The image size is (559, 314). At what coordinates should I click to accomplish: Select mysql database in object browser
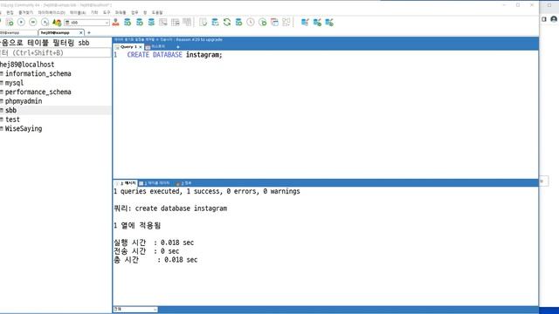[x=14, y=83]
